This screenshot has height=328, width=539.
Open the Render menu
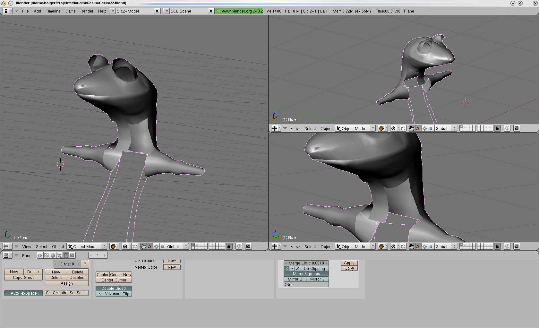click(87, 11)
